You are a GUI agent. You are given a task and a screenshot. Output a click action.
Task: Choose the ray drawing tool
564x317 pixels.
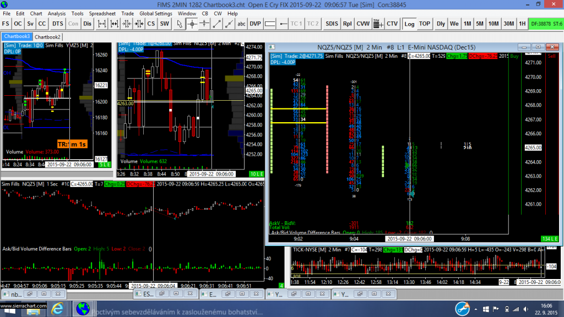[x=229, y=24]
